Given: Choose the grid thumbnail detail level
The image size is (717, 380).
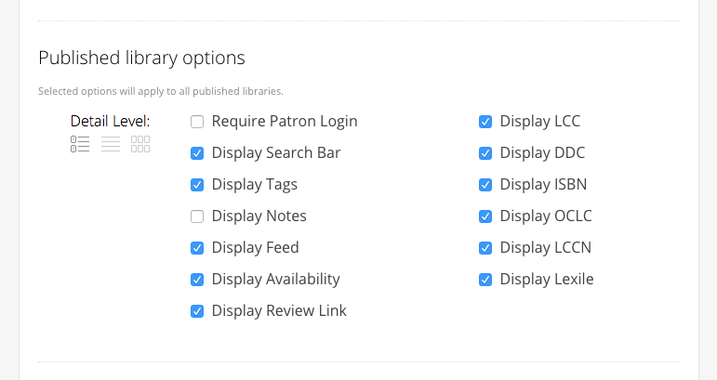Looking at the screenshot, I should click(140, 144).
